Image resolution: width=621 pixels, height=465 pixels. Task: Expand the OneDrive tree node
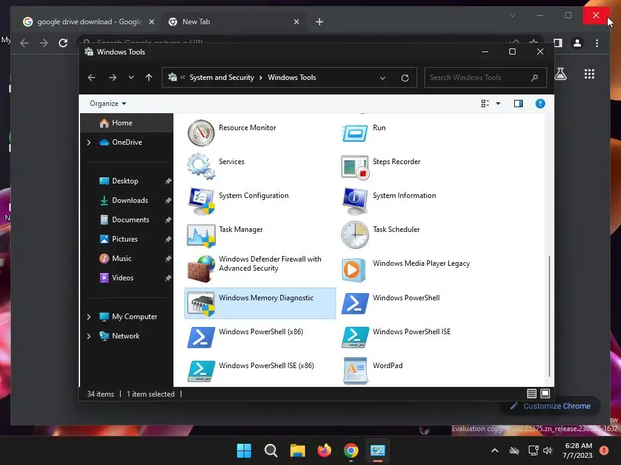(x=89, y=142)
